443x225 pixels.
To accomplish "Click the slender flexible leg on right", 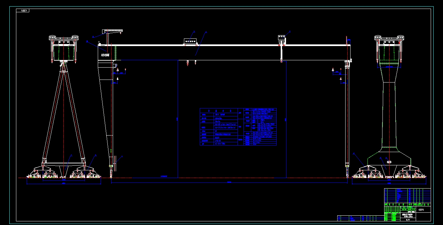I will [x=347, y=116].
